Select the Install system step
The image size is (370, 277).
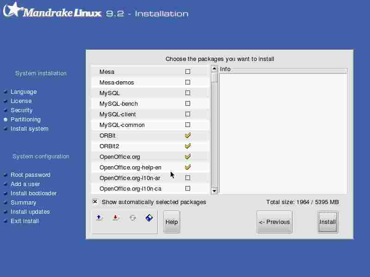(x=30, y=129)
